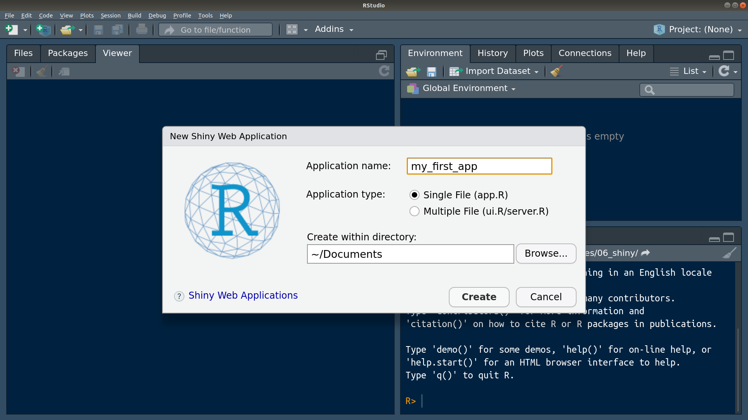Switch to the History tab

(492, 53)
